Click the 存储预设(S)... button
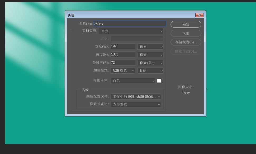The image size is (256, 154). (186, 42)
